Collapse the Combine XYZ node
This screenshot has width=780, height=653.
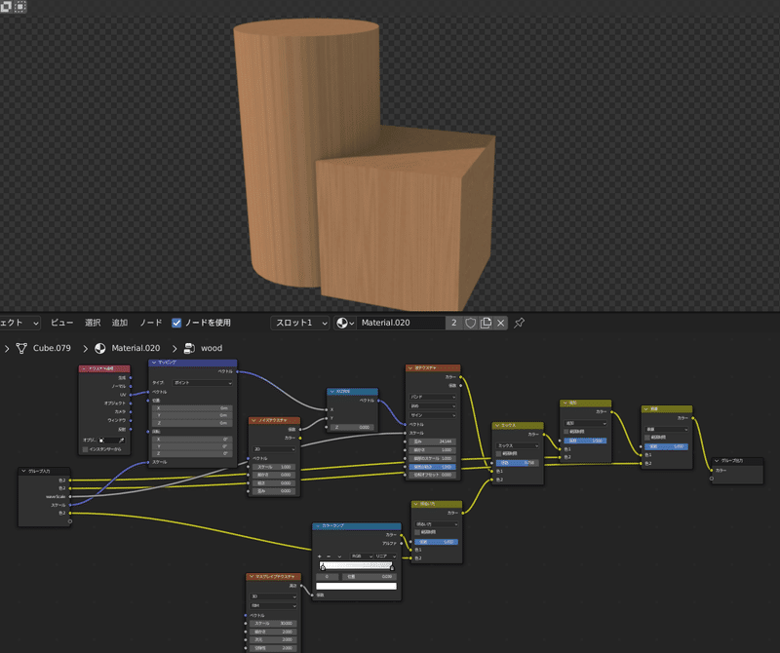[331, 392]
